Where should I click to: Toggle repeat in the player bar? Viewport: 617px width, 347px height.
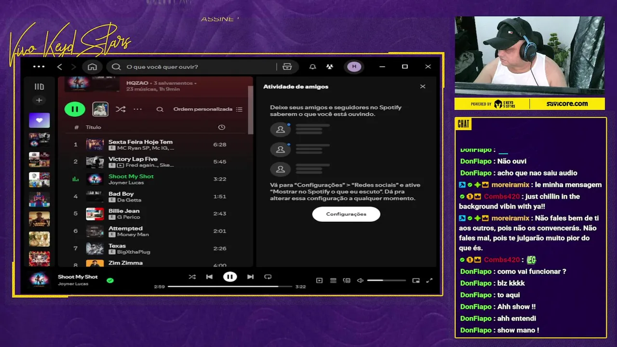(x=268, y=277)
